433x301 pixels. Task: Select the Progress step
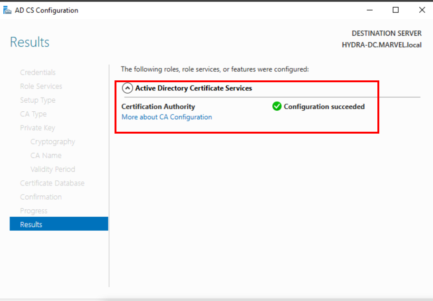pyautogui.click(x=34, y=211)
